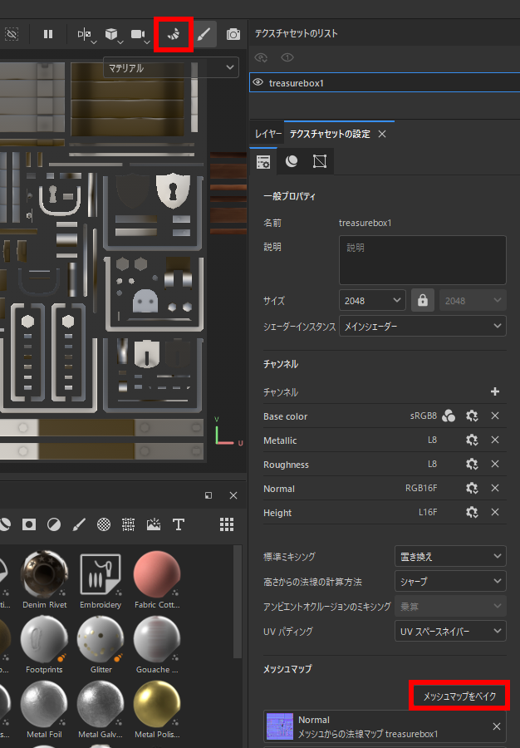Image resolution: width=520 pixels, height=748 pixels.
Task: Select the Metal Polished gold material swatch
Action: point(157,705)
